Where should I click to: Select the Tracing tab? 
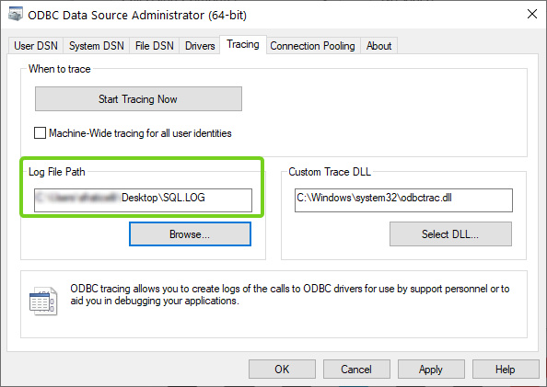243,44
